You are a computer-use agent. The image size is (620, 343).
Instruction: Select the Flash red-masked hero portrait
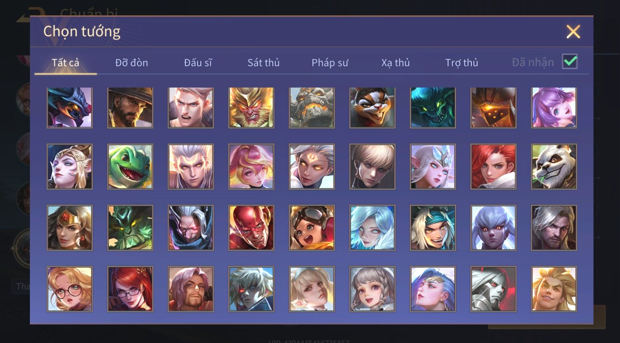(251, 228)
